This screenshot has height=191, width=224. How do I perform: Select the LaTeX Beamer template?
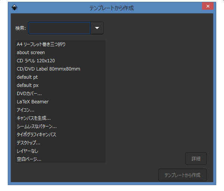click(60, 102)
